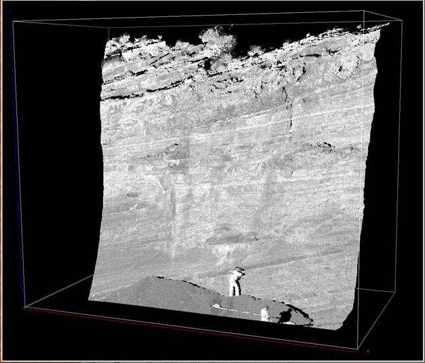Screen dimensions: 425x363
Task: Pick the center of the layered cliff face
Action: 231,170
